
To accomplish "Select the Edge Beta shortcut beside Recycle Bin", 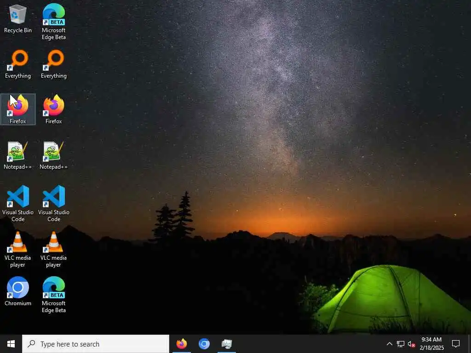I will pyautogui.click(x=54, y=22).
